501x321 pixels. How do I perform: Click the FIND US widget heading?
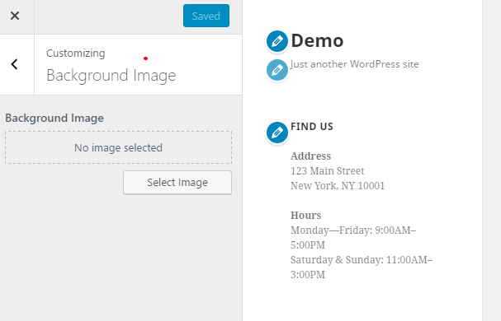point(312,127)
